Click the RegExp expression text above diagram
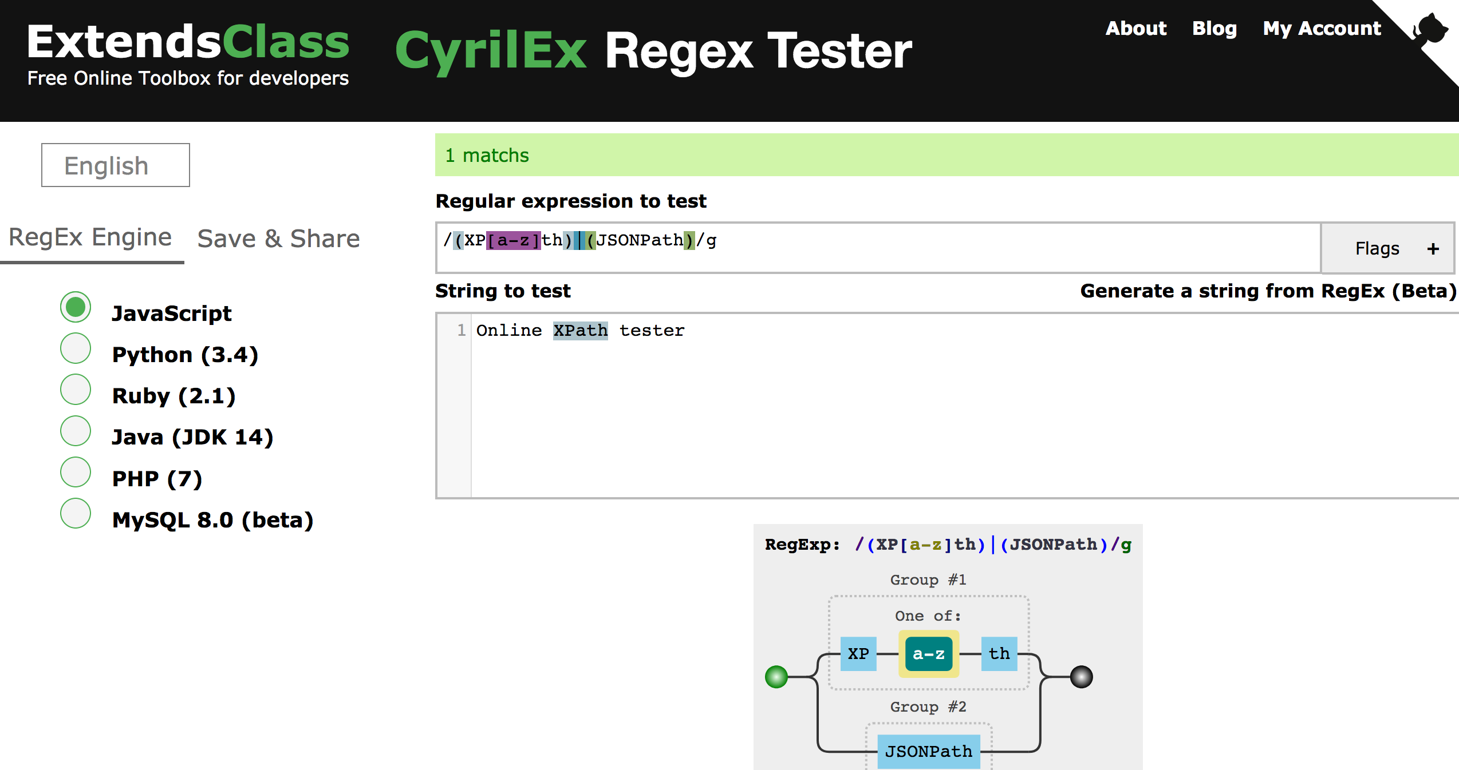 [993, 545]
